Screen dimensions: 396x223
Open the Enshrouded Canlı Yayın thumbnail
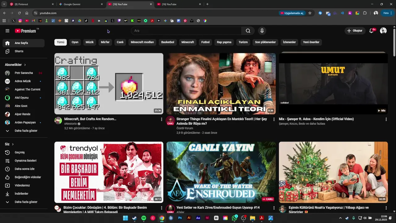[221, 172]
